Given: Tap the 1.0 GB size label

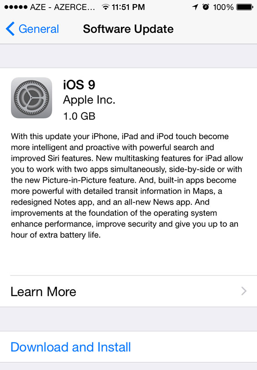Looking at the screenshot, I should (79, 116).
